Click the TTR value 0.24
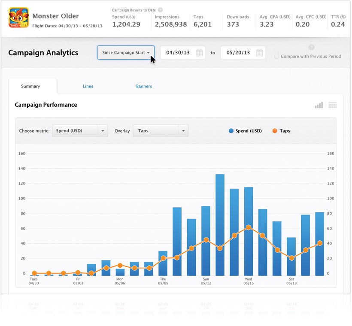Viewport: 352px width, 326px height. click(338, 24)
